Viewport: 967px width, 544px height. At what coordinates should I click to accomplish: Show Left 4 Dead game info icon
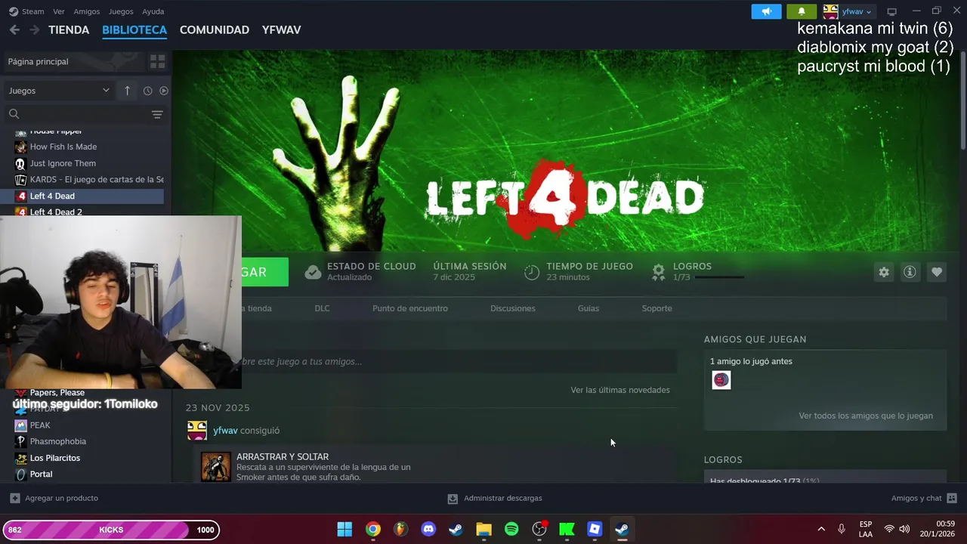click(910, 272)
